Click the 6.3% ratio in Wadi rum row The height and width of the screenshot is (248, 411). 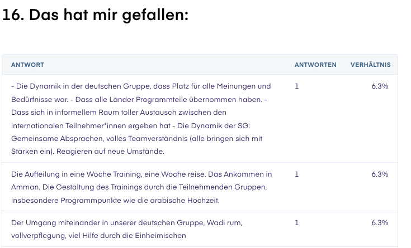coord(380,223)
